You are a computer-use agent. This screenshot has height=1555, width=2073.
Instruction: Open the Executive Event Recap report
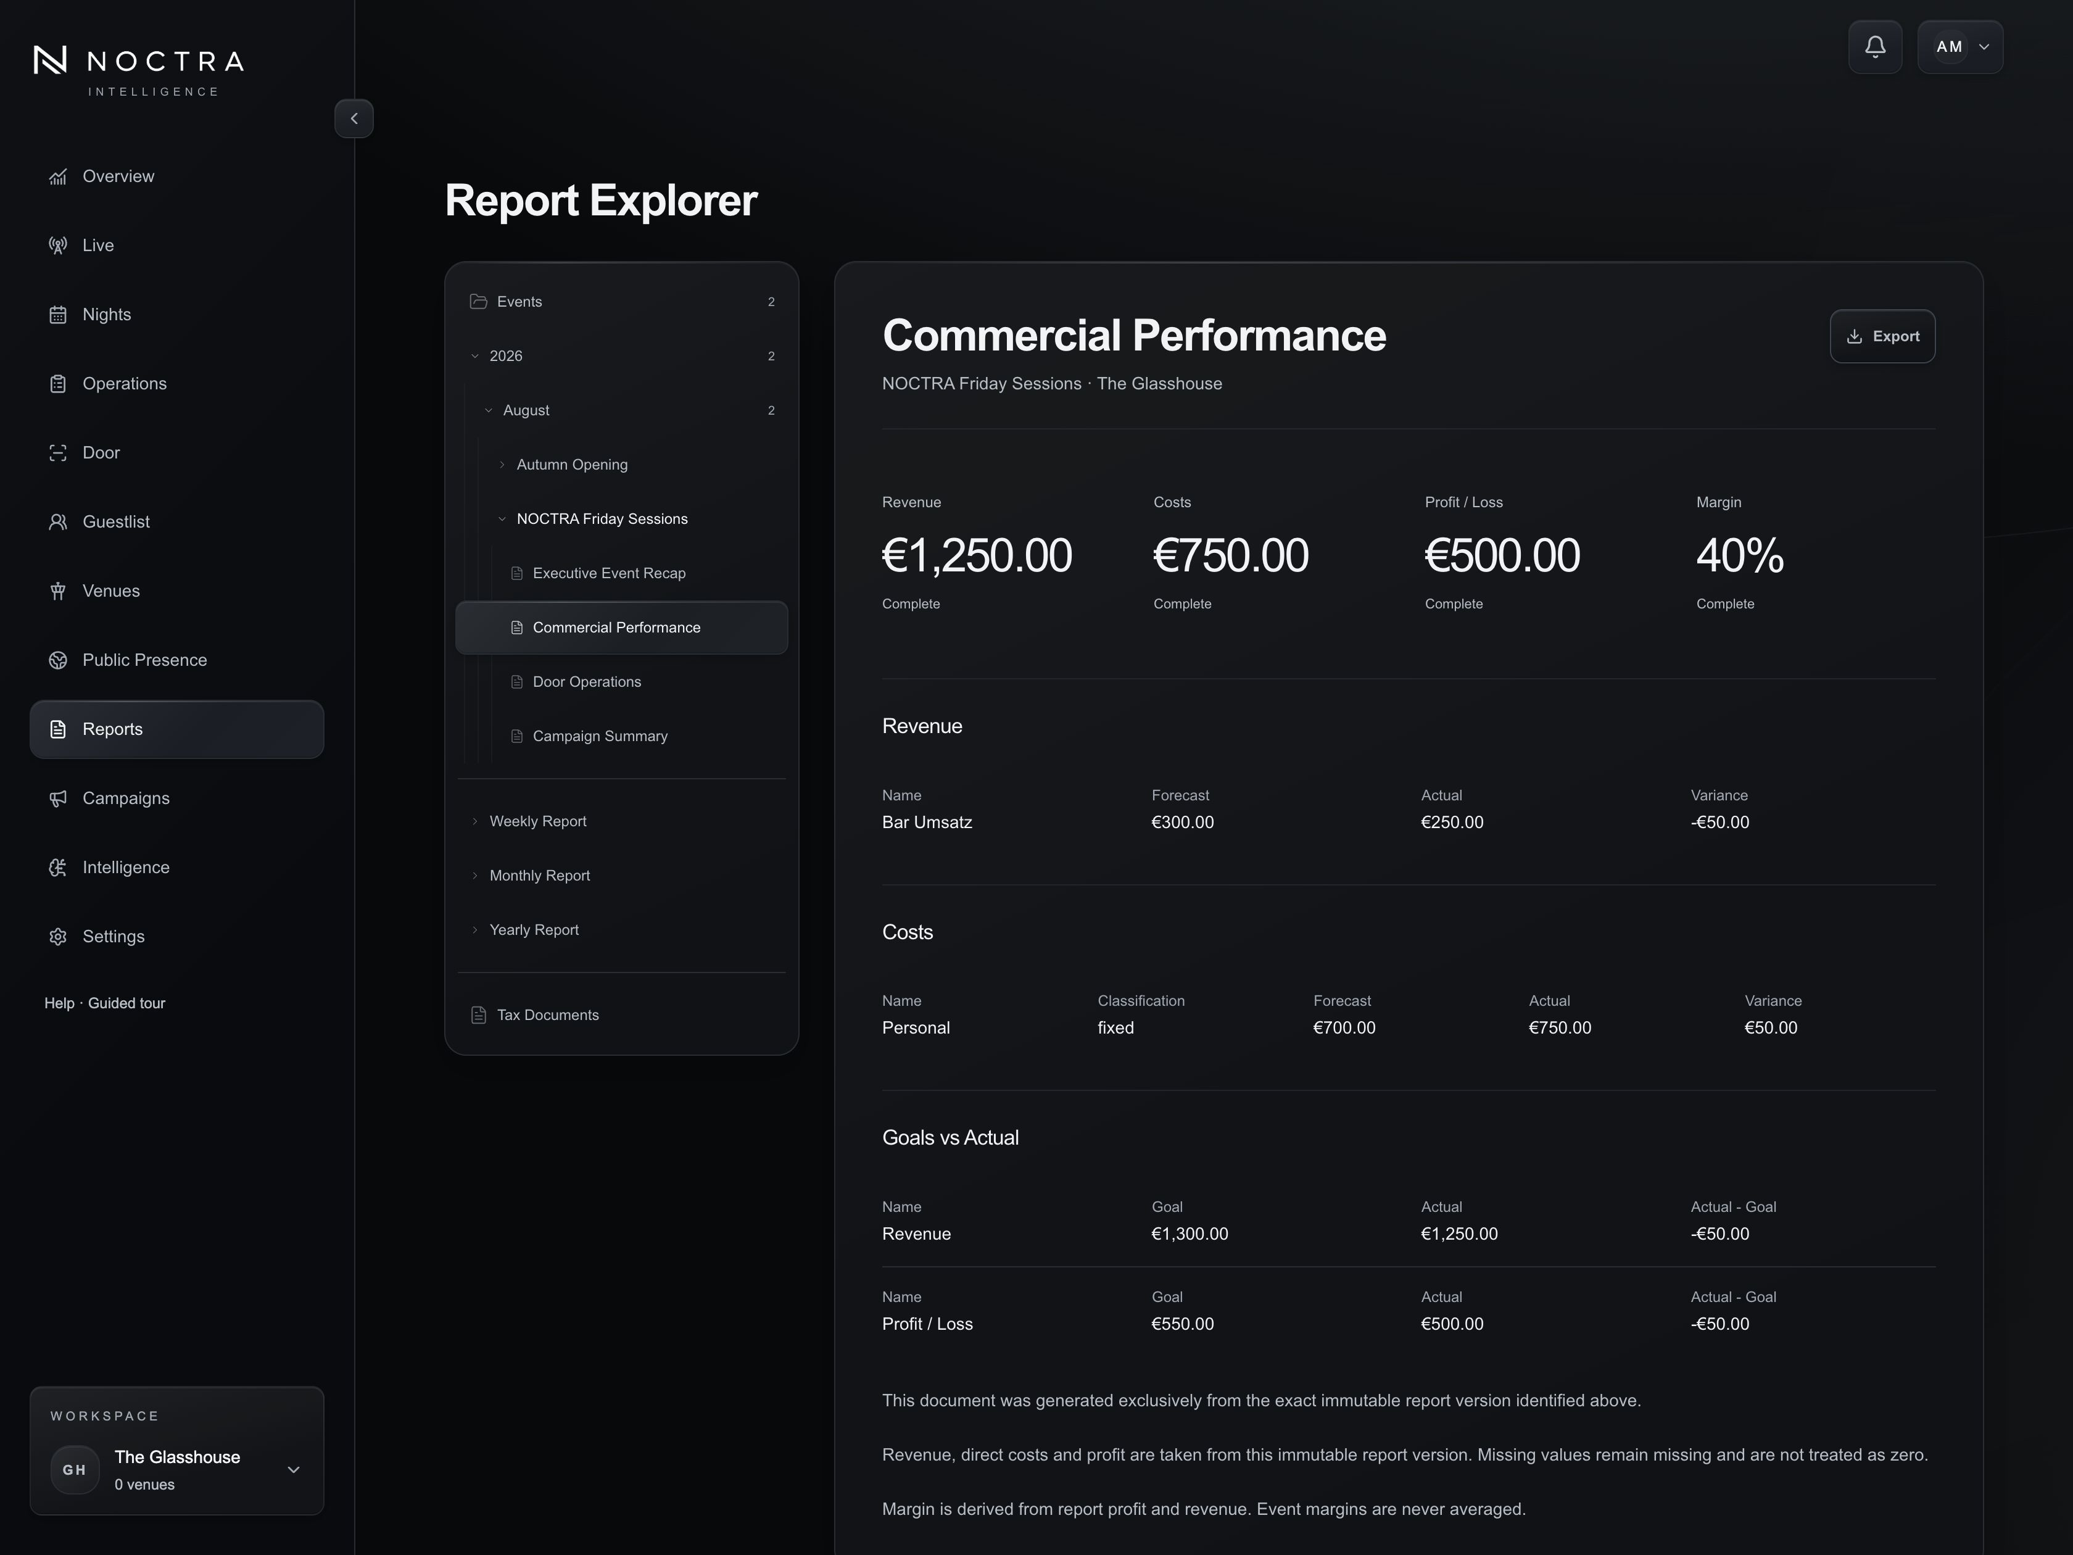pos(621,574)
